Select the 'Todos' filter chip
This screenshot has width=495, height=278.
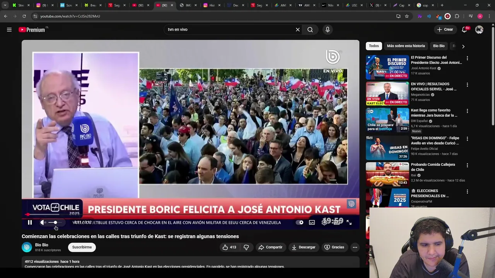[x=374, y=46]
